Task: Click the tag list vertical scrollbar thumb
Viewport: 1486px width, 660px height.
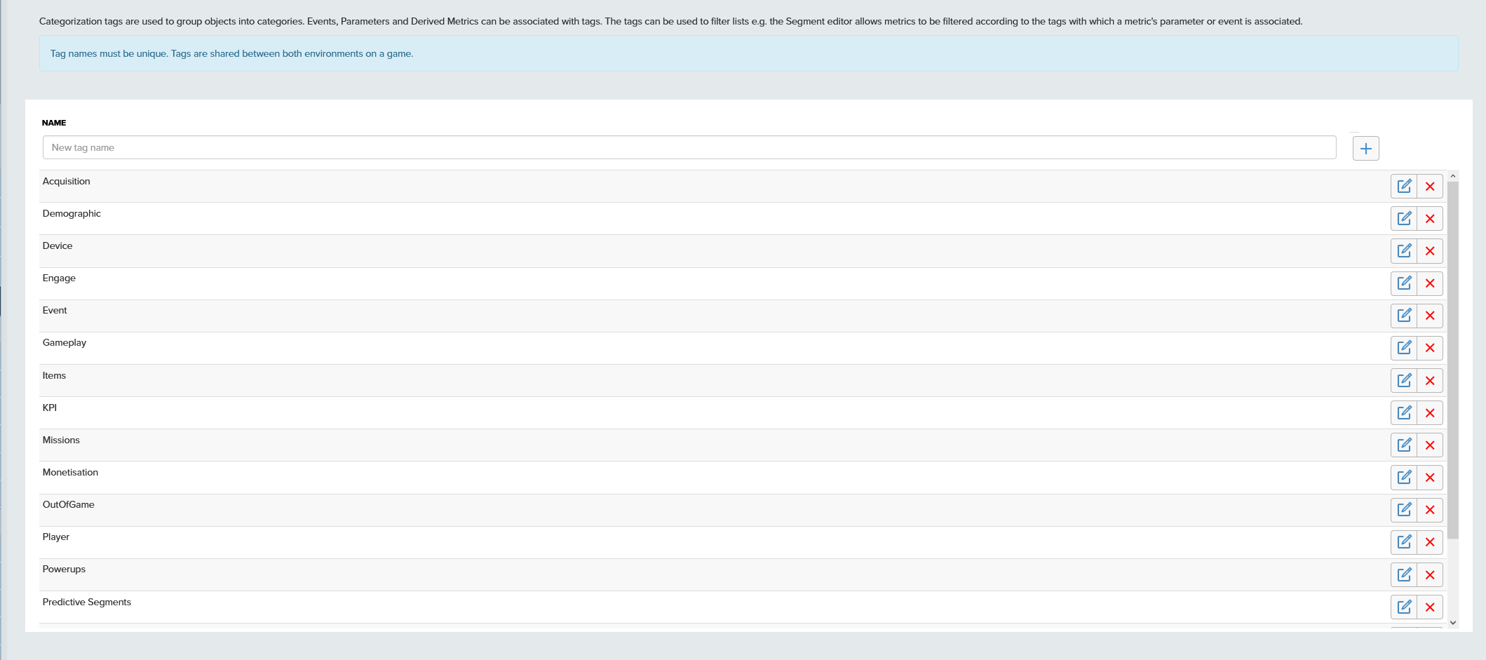Action: pos(1453,360)
